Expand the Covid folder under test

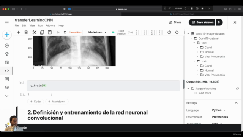(x=197, y=48)
